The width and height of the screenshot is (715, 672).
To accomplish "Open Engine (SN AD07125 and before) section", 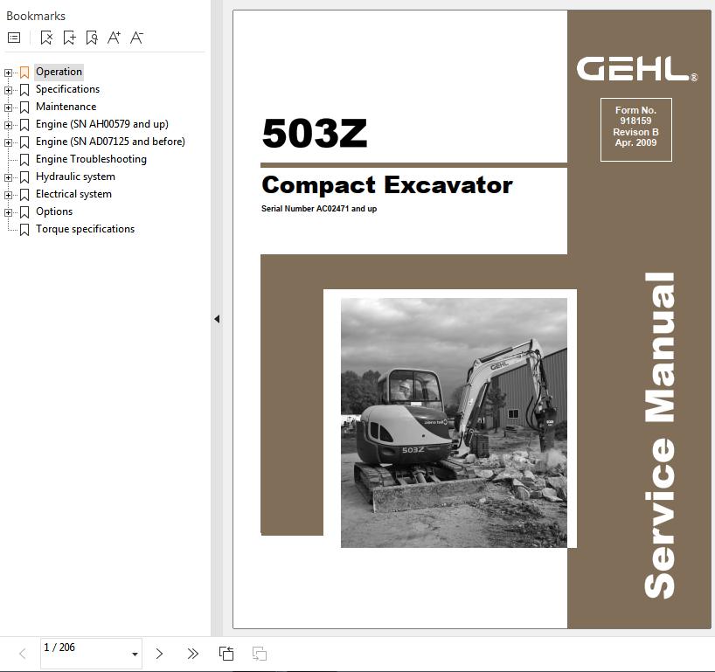I will point(110,142).
